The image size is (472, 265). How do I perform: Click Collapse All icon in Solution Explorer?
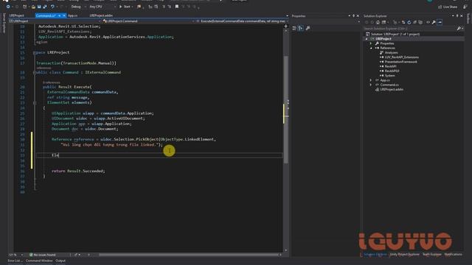tap(414, 22)
